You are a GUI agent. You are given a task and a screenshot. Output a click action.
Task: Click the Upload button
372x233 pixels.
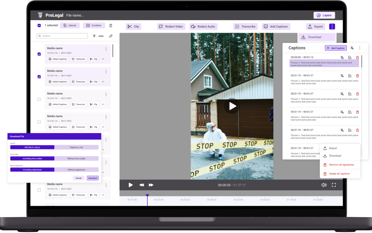point(70,25)
